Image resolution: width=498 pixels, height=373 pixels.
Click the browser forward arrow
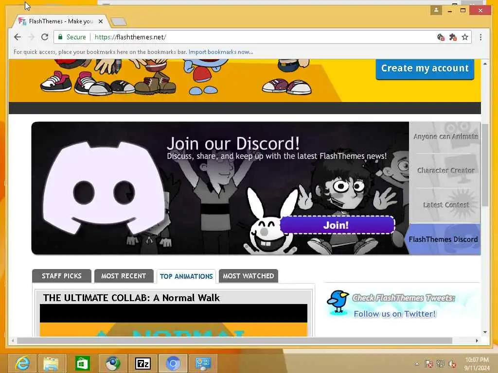pyautogui.click(x=31, y=37)
